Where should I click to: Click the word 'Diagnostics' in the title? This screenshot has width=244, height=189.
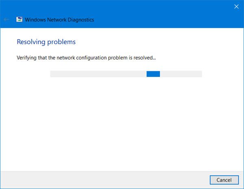click(81, 20)
